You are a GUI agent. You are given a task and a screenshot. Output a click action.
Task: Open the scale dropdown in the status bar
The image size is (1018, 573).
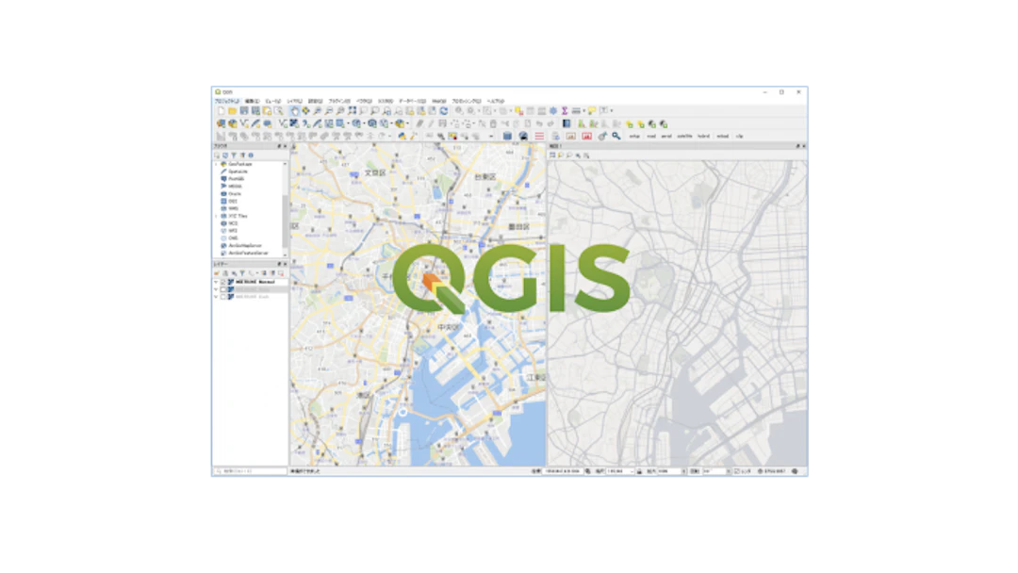point(632,472)
